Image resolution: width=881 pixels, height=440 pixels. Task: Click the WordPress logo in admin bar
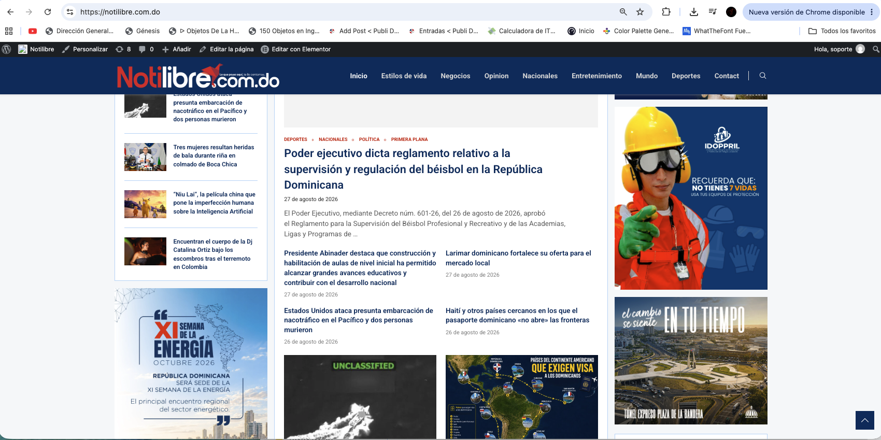[7, 49]
